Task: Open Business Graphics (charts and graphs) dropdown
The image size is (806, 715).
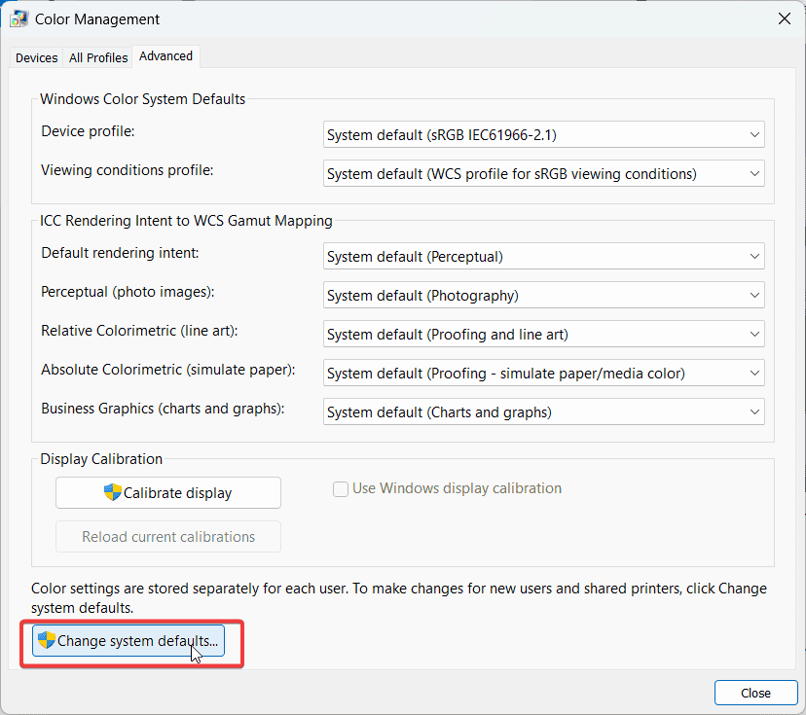Action: [x=543, y=412]
